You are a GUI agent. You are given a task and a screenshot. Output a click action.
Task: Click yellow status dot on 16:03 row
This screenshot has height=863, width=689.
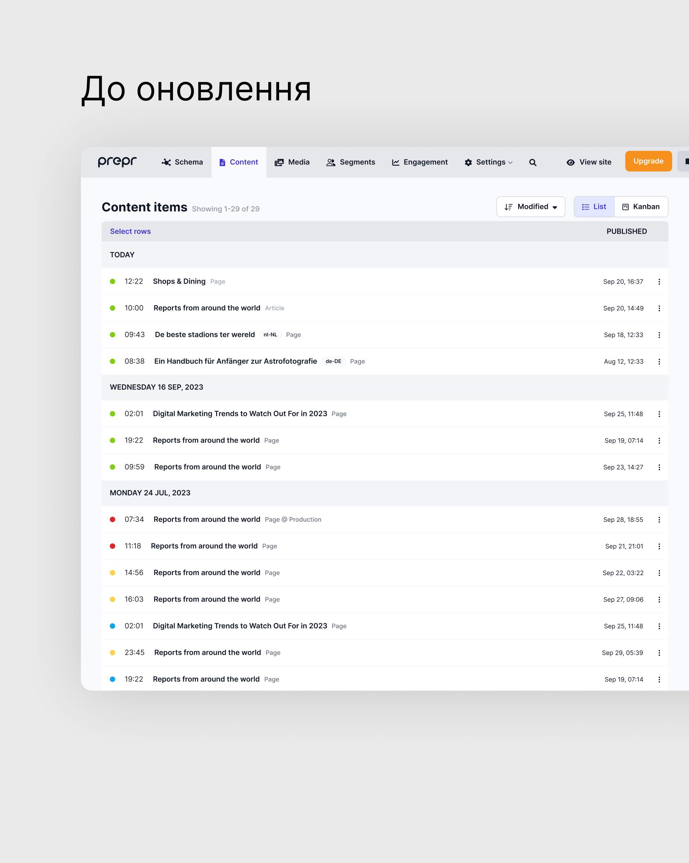[113, 599]
